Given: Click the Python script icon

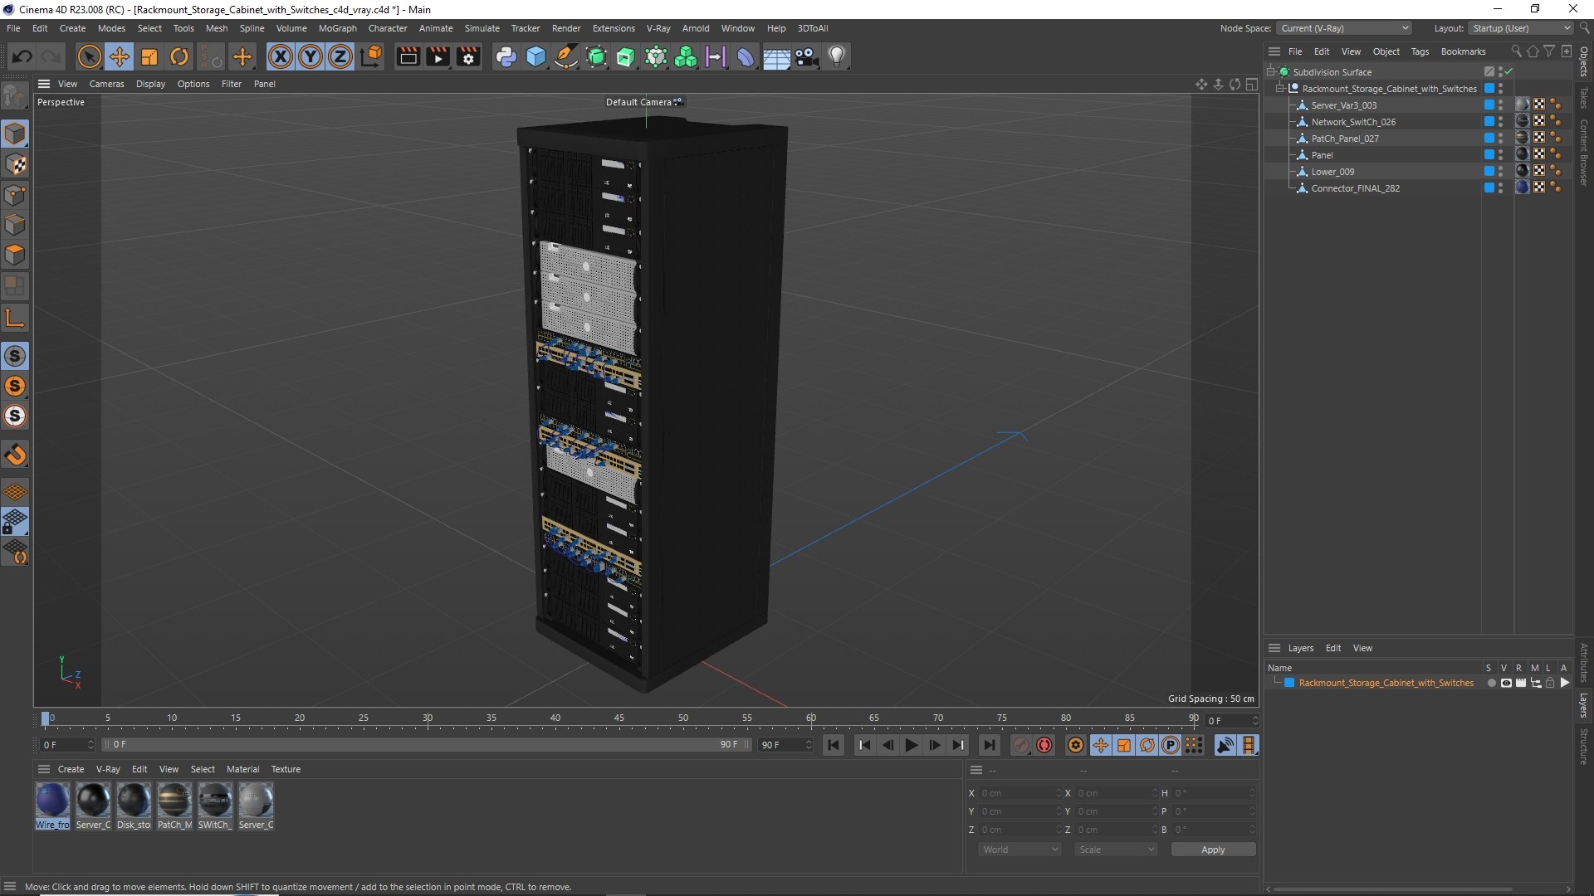Looking at the screenshot, I should click(506, 56).
